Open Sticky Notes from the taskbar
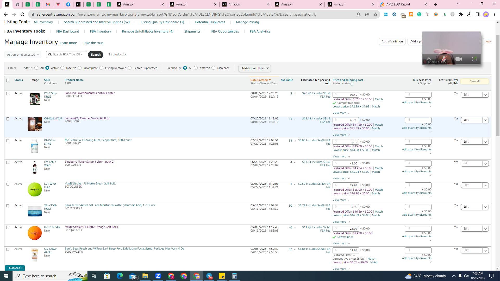The image size is (500, 281). point(222,276)
